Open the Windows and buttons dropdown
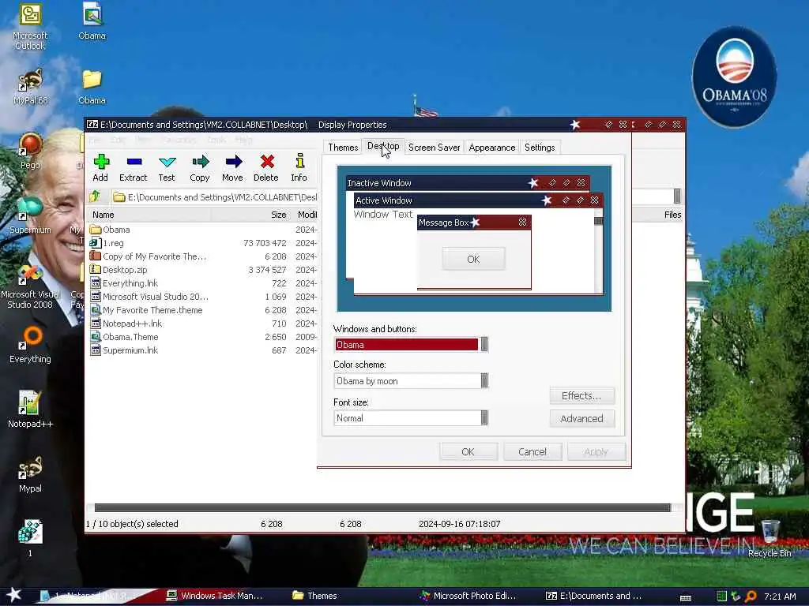This screenshot has height=606, width=809. pos(484,344)
